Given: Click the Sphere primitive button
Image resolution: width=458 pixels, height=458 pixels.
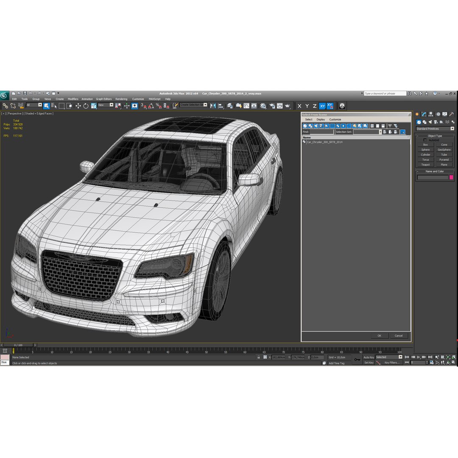Looking at the screenshot, I should click(426, 150).
